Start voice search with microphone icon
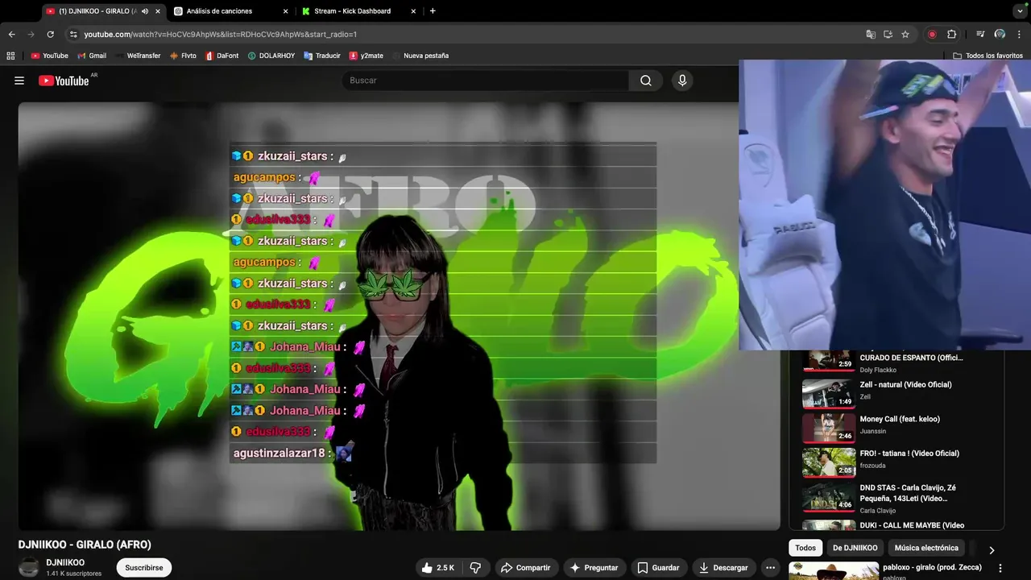This screenshot has width=1031, height=580. pyautogui.click(x=682, y=81)
